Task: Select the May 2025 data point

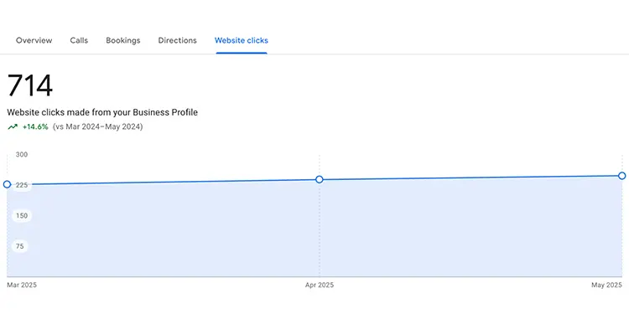Action: tap(621, 176)
